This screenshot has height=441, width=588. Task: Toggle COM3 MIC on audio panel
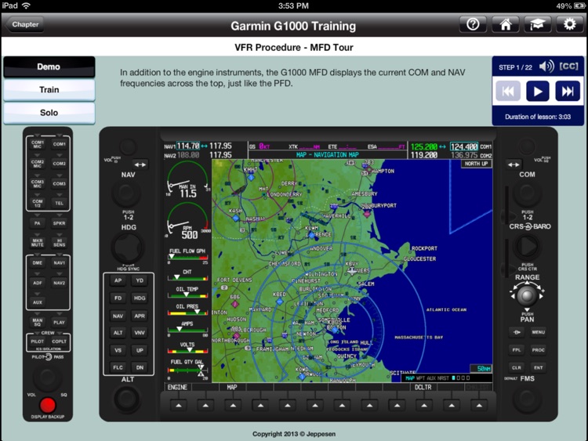(x=37, y=183)
